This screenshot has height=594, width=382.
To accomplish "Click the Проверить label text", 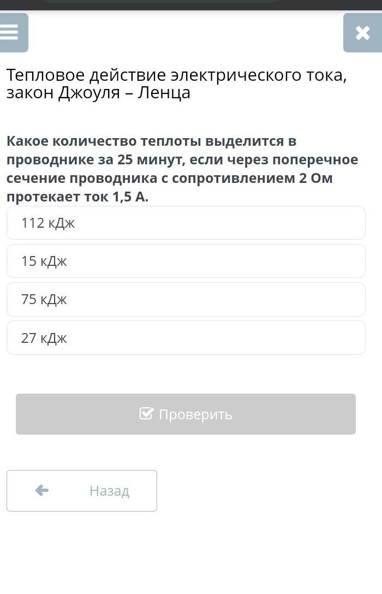I will pyautogui.click(x=195, y=414).
